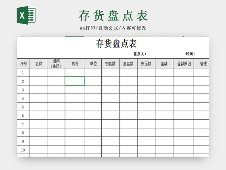Image resolution: width=226 pixels, height=170 pixels.
Task: Click the empty 备注 cell in row 10
Action: point(202,150)
